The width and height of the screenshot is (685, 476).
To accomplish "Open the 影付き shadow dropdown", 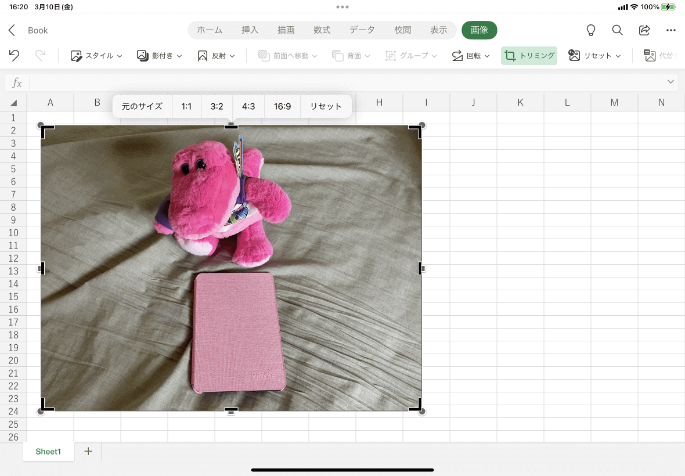I will [x=159, y=56].
